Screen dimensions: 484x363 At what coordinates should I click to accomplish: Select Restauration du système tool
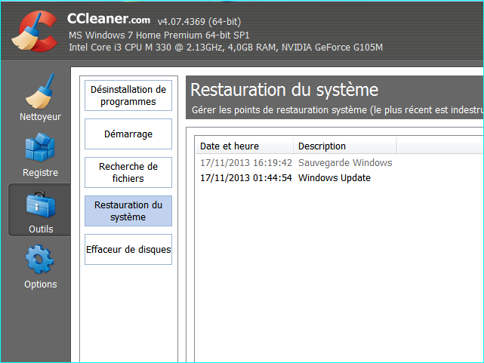[128, 211]
